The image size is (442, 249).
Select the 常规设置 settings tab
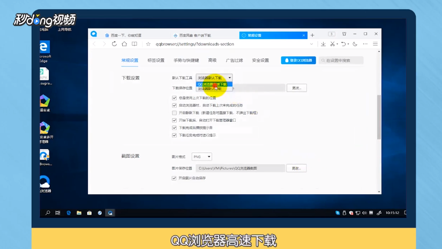(130, 61)
